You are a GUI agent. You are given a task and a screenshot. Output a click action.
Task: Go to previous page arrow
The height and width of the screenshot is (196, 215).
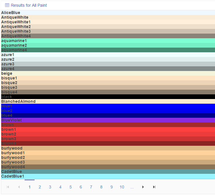tap(19, 187)
